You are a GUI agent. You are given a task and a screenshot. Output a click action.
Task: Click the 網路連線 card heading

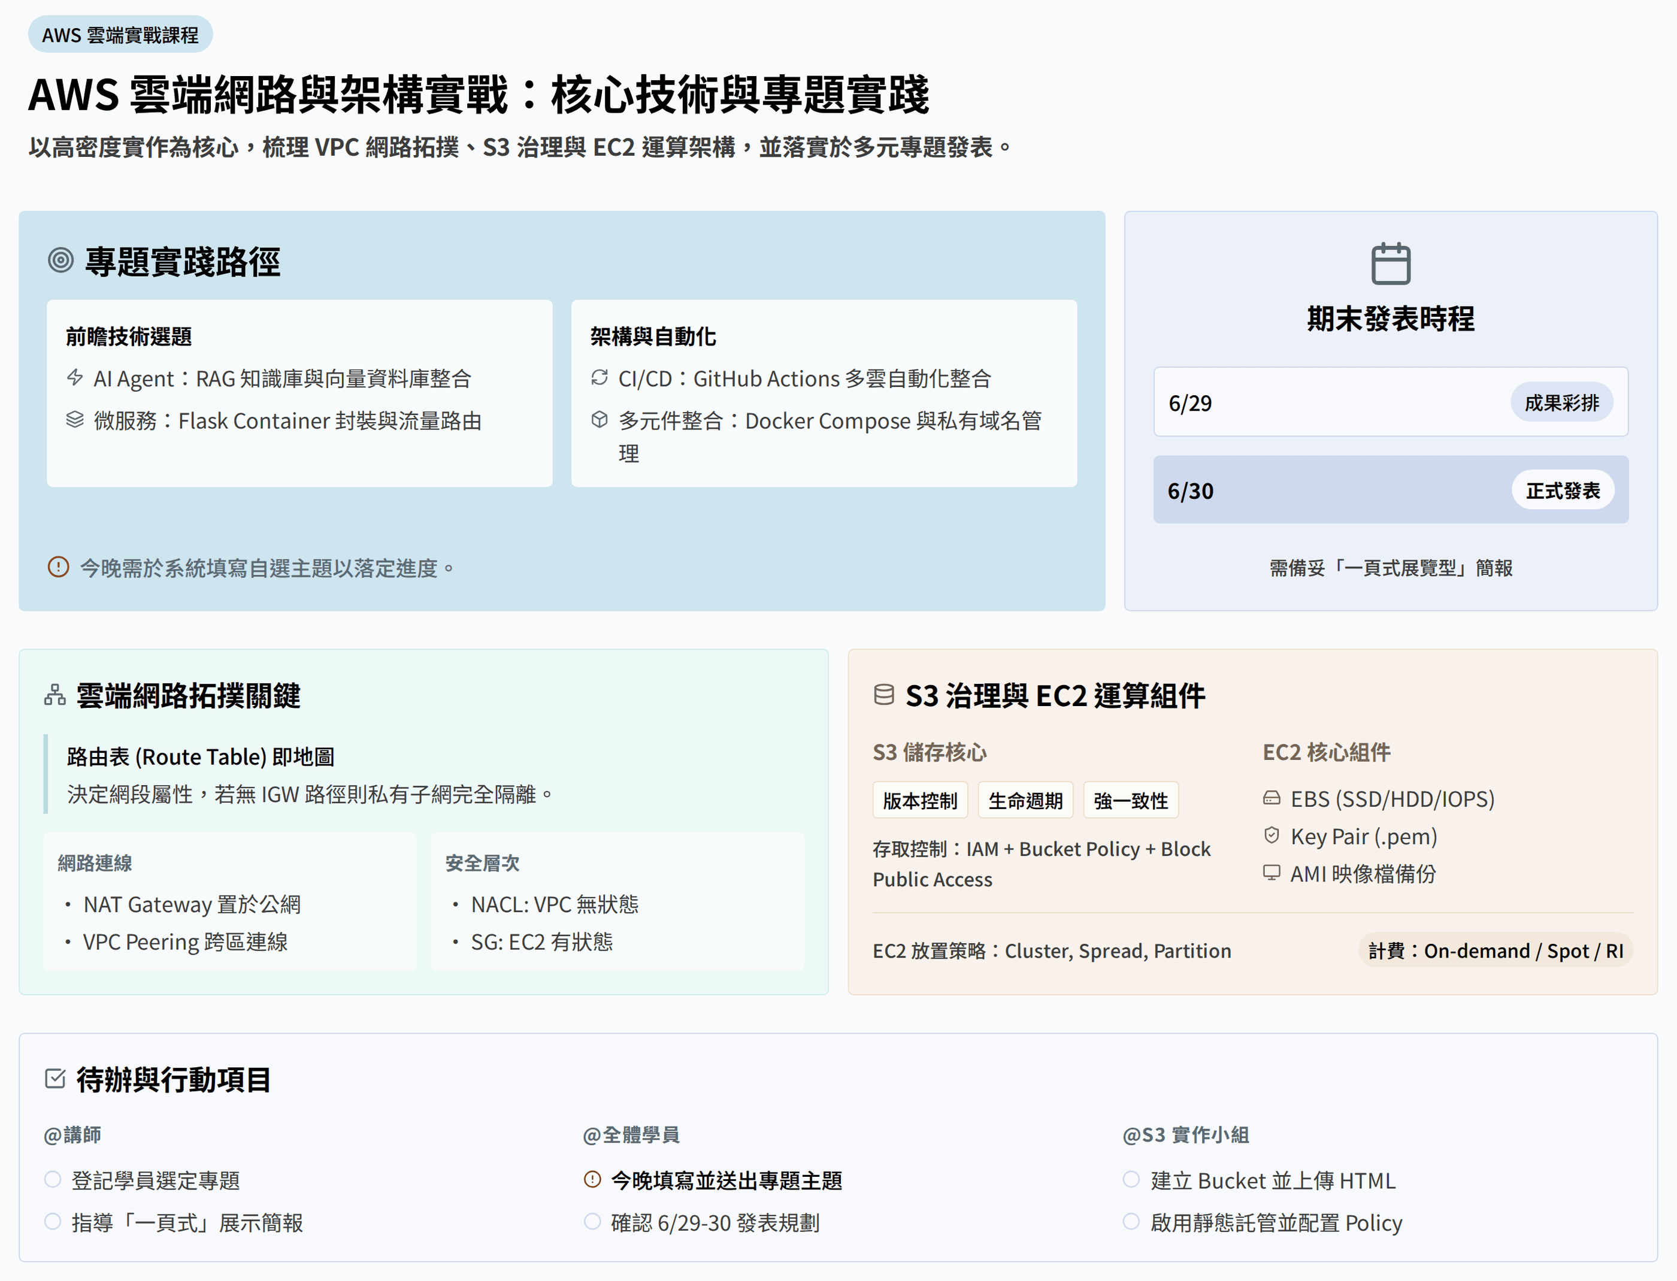tap(95, 862)
